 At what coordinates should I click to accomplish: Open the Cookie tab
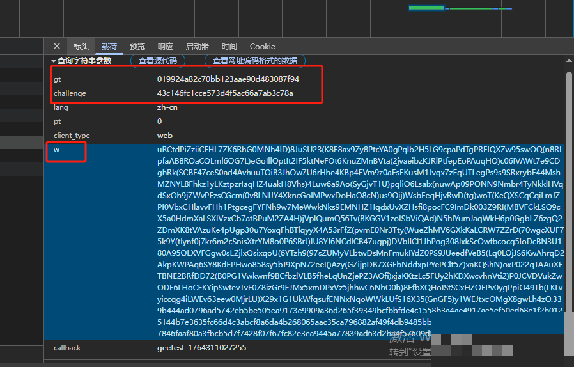coord(263,47)
